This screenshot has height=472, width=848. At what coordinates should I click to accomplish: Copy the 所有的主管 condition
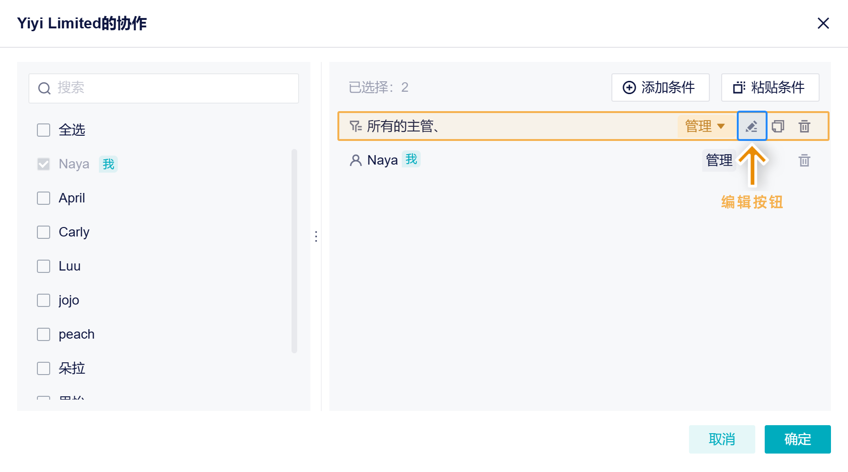778,126
